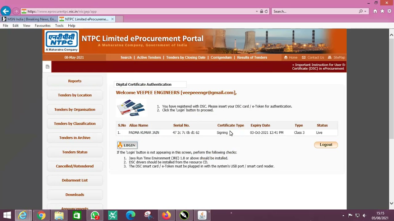Click the Logout button

point(326,145)
